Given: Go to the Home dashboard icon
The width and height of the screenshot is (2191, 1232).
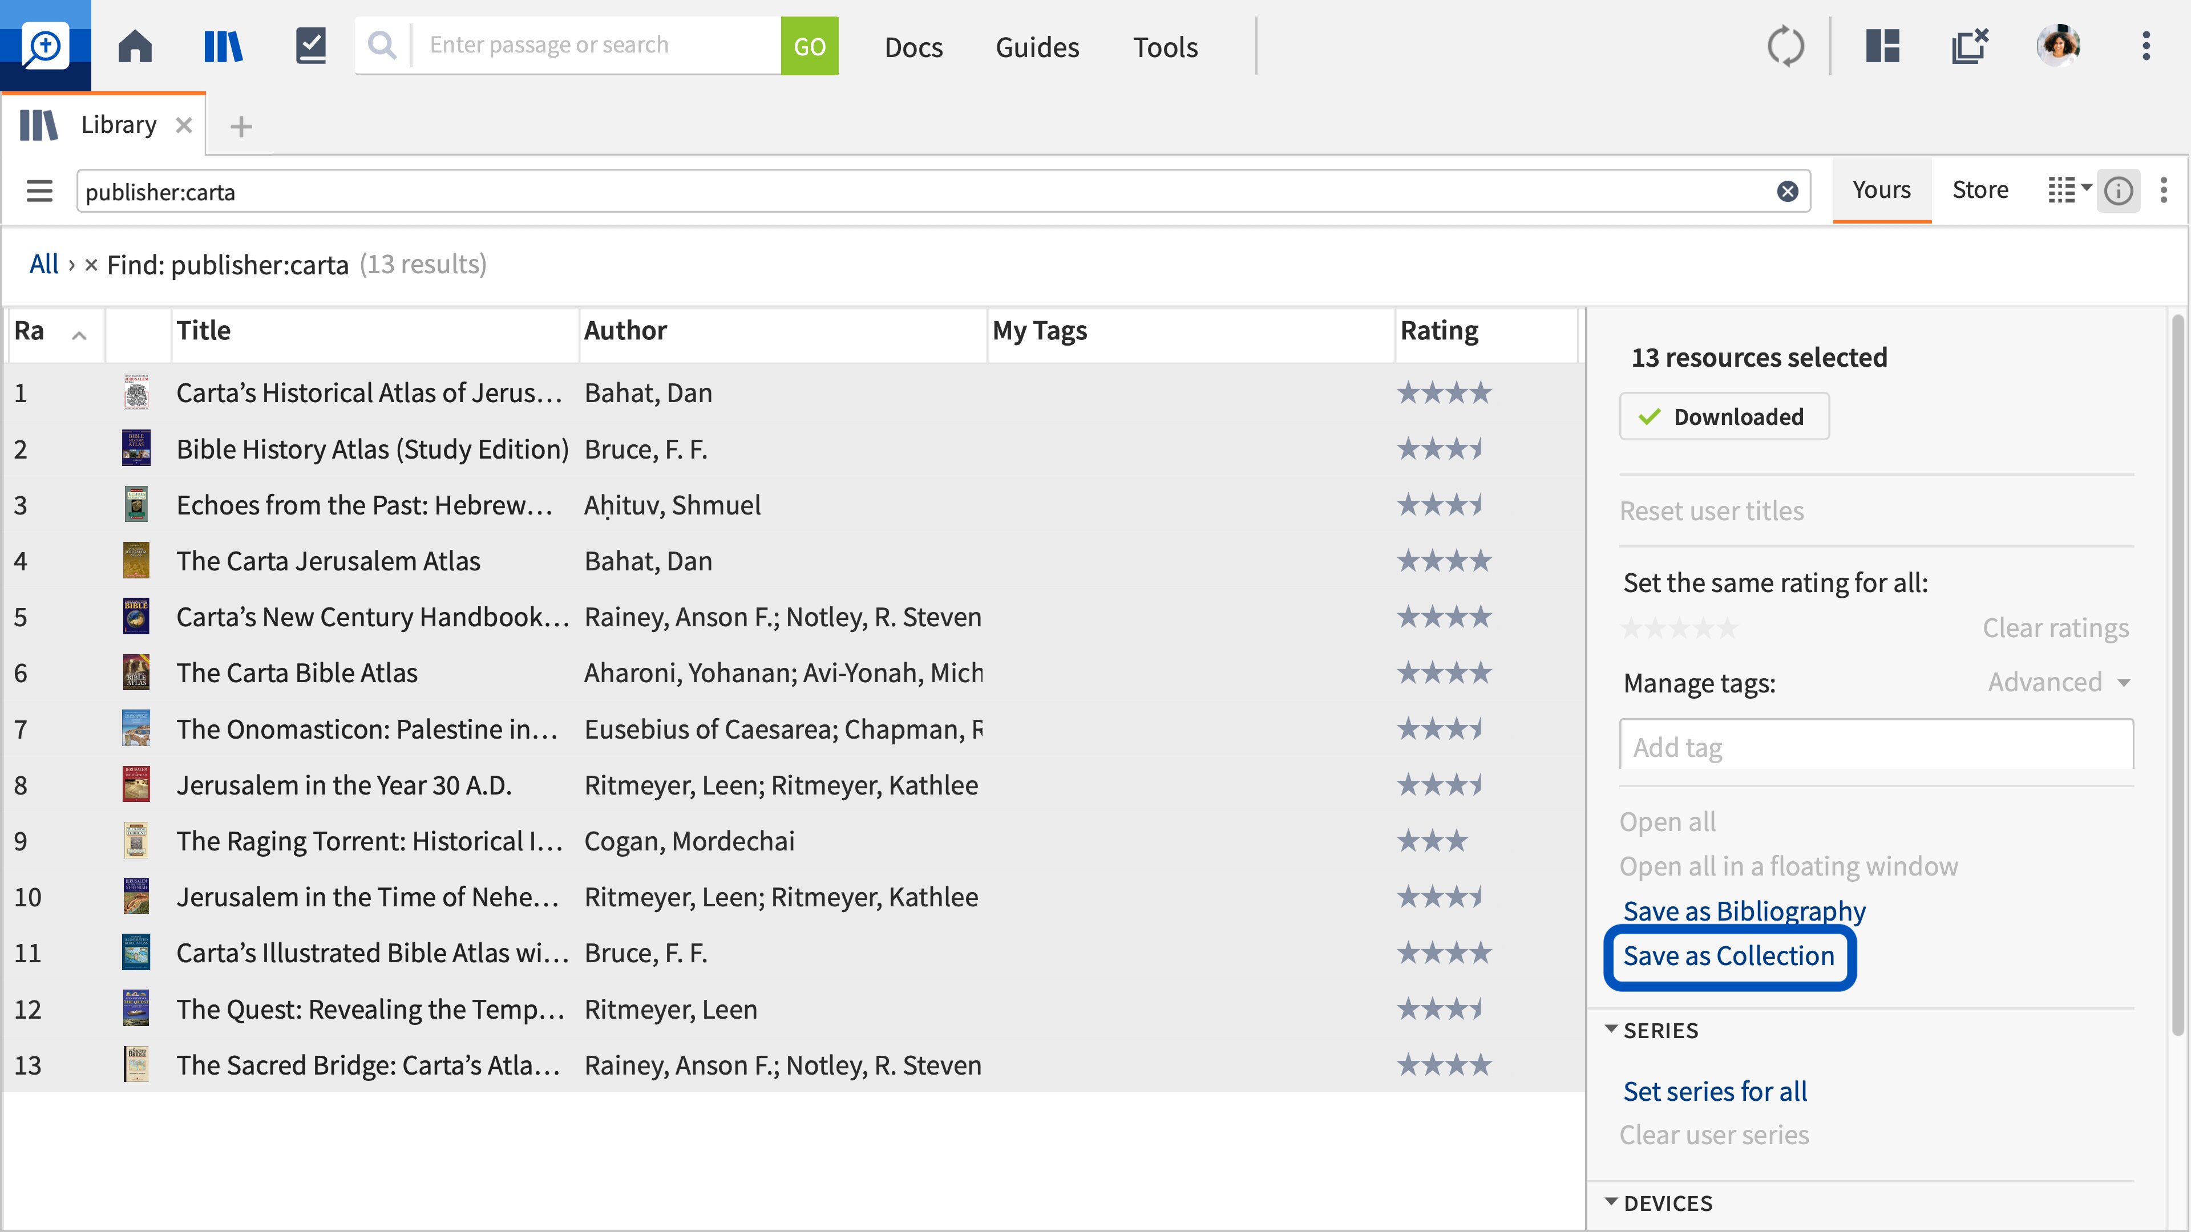Looking at the screenshot, I should click(135, 46).
